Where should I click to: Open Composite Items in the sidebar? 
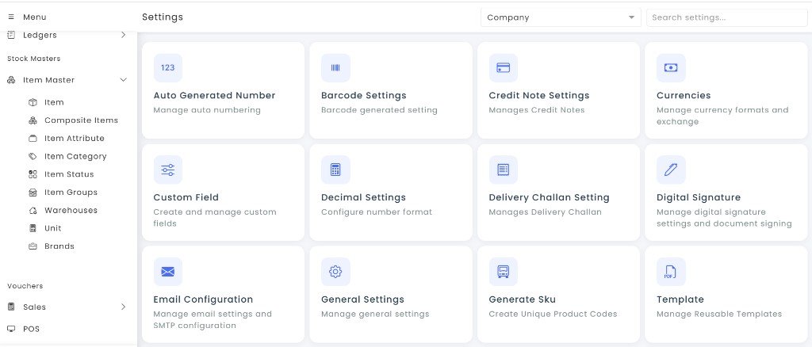[x=82, y=120]
